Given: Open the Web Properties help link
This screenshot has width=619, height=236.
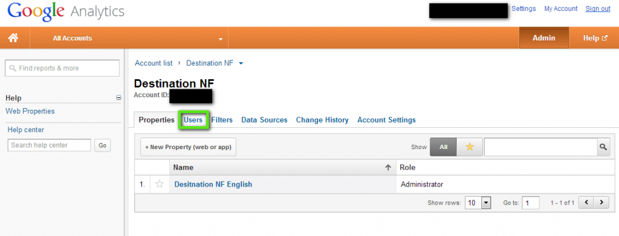Looking at the screenshot, I should [x=30, y=111].
